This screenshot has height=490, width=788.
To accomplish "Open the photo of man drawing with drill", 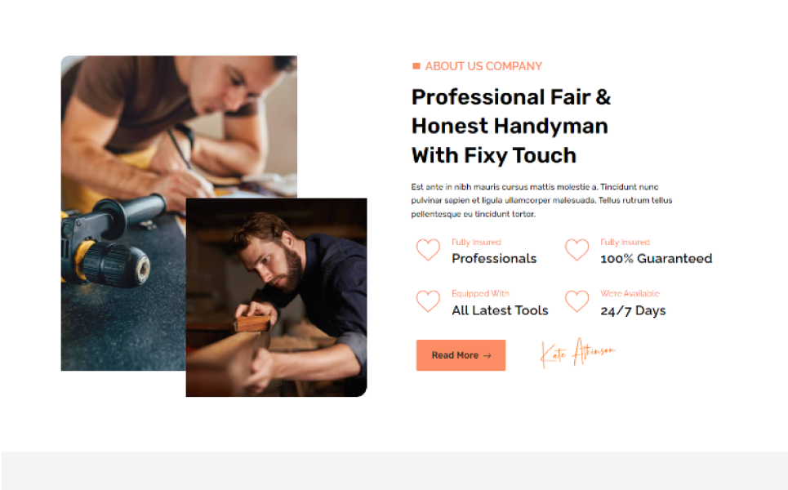I will click(x=179, y=213).
